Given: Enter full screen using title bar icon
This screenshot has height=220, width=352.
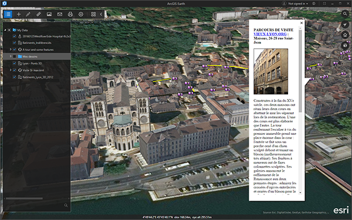Looking at the screenshot, I should (324, 4).
